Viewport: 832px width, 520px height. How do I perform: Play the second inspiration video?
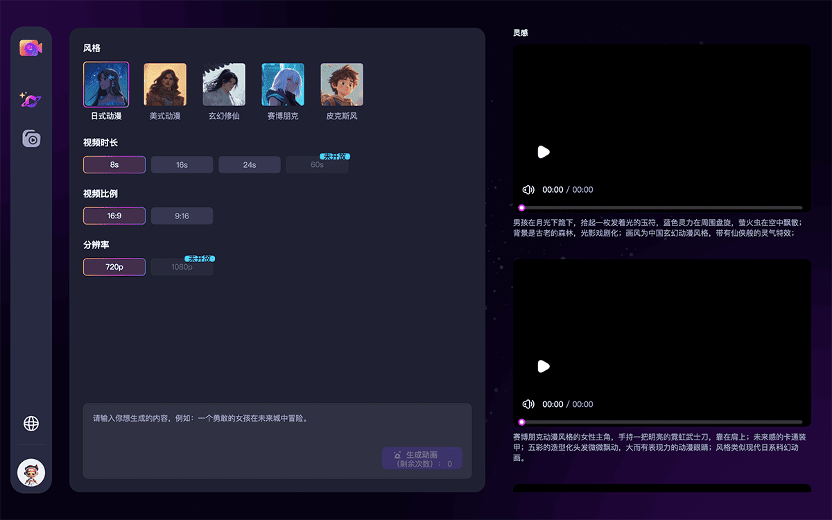coord(543,367)
